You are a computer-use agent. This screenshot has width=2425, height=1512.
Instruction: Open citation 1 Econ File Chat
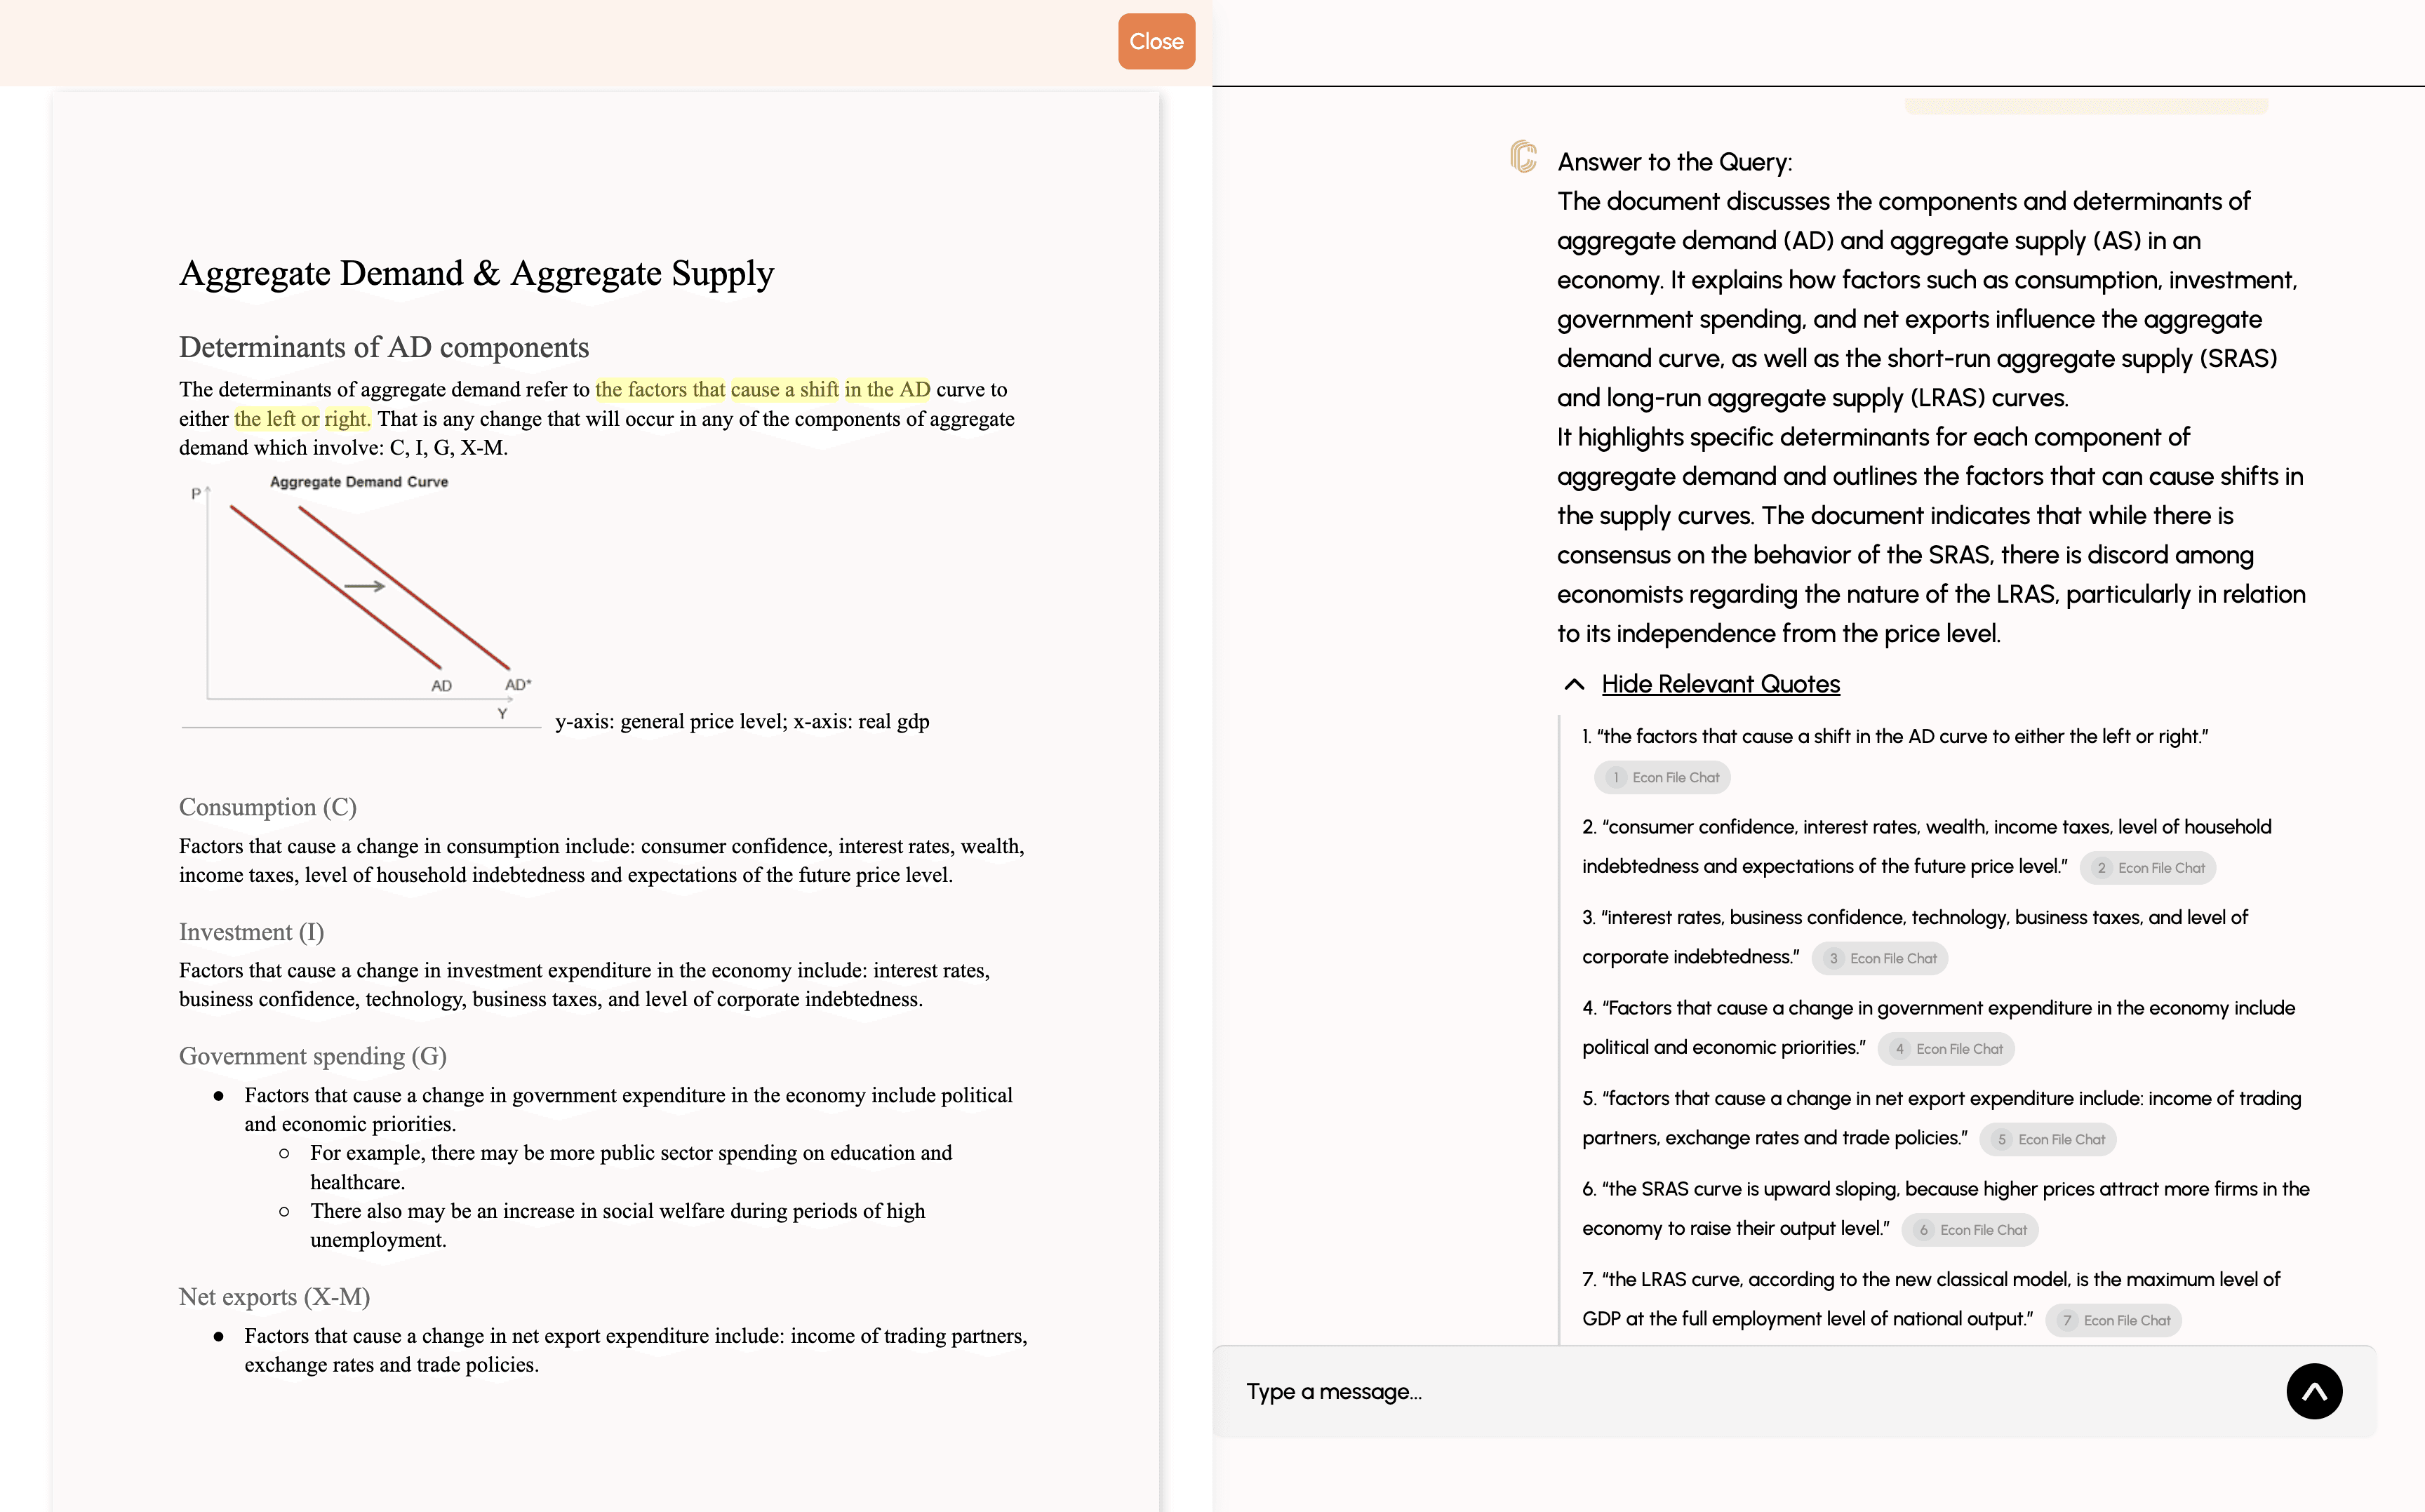(1662, 777)
